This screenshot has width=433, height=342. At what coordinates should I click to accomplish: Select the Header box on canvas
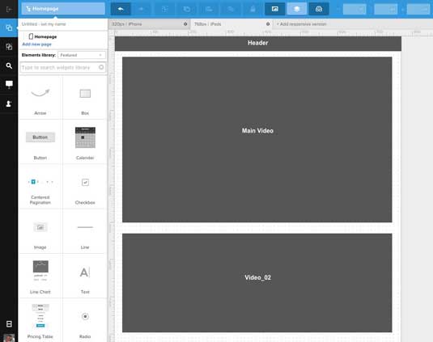pyautogui.click(x=258, y=43)
